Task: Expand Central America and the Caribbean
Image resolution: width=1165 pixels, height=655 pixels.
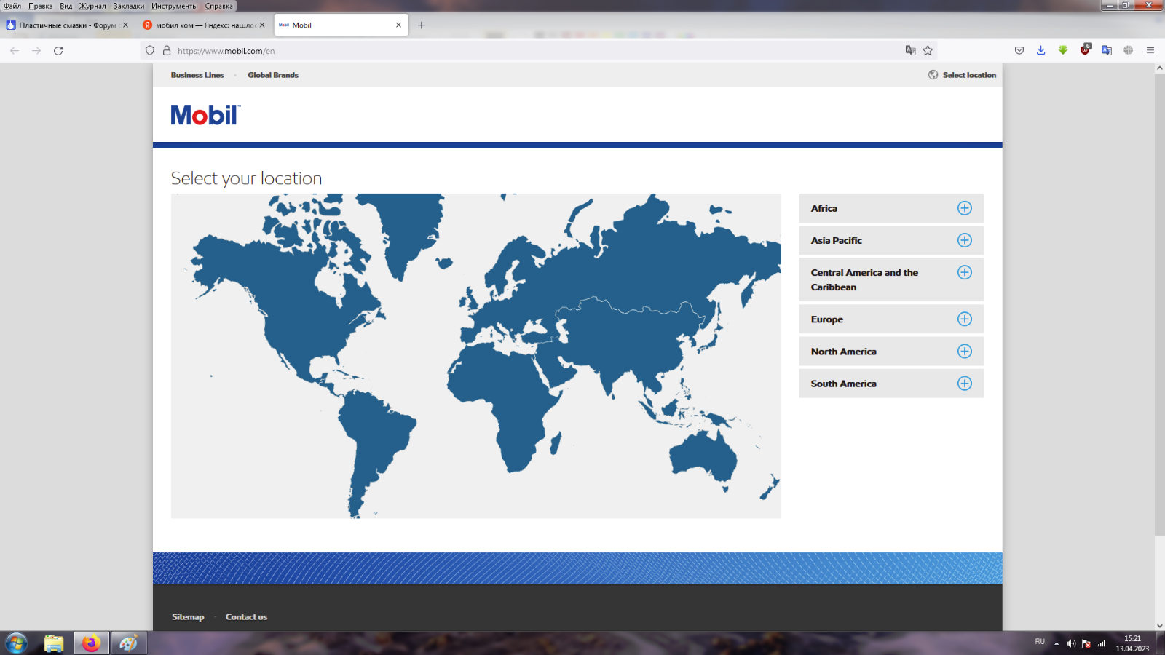Action: tap(964, 272)
